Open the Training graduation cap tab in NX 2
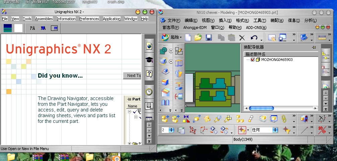 [x=149, y=60]
